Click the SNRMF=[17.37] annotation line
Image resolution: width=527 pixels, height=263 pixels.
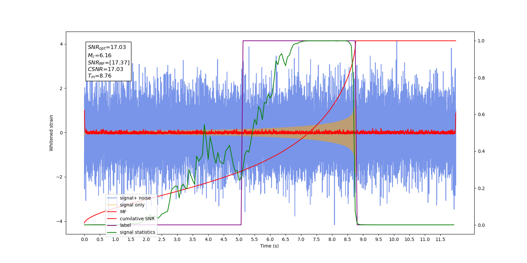pos(109,62)
